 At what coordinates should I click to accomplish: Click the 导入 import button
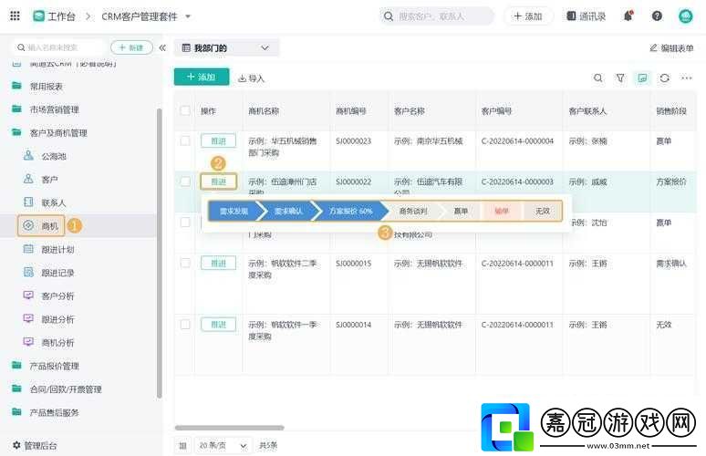click(251, 78)
